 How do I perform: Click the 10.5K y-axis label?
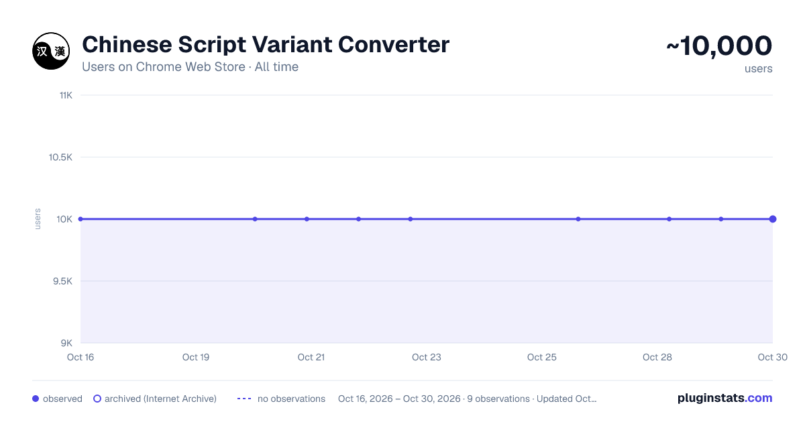60,157
